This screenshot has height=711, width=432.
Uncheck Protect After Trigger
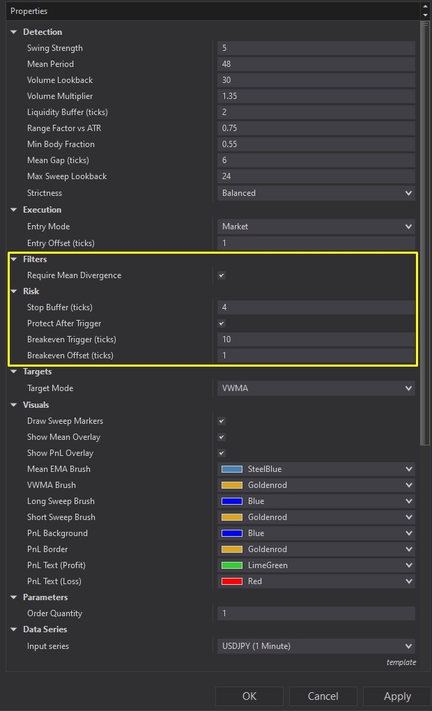pyautogui.click(x=221, y=323)
